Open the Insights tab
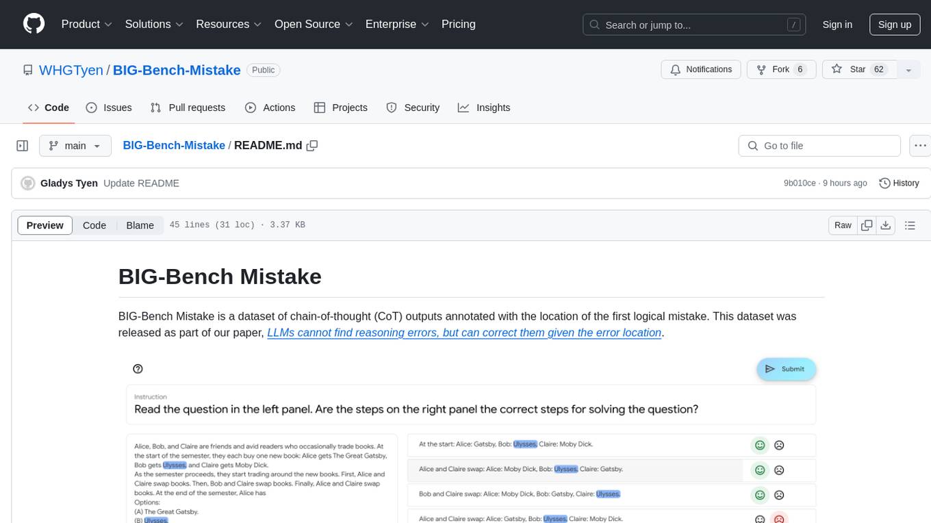931x523 pixels. coord(484,107)
